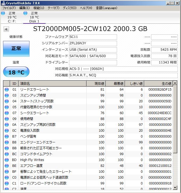Open the ファイル(F) menu
181x193 pixels.
tap(9, 8)
